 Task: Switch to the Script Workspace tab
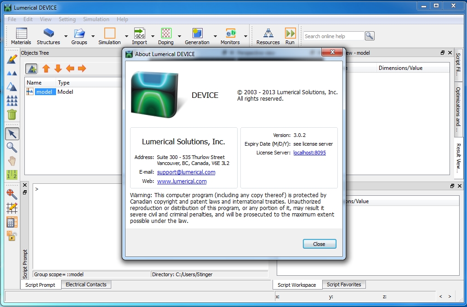(296, 284)
